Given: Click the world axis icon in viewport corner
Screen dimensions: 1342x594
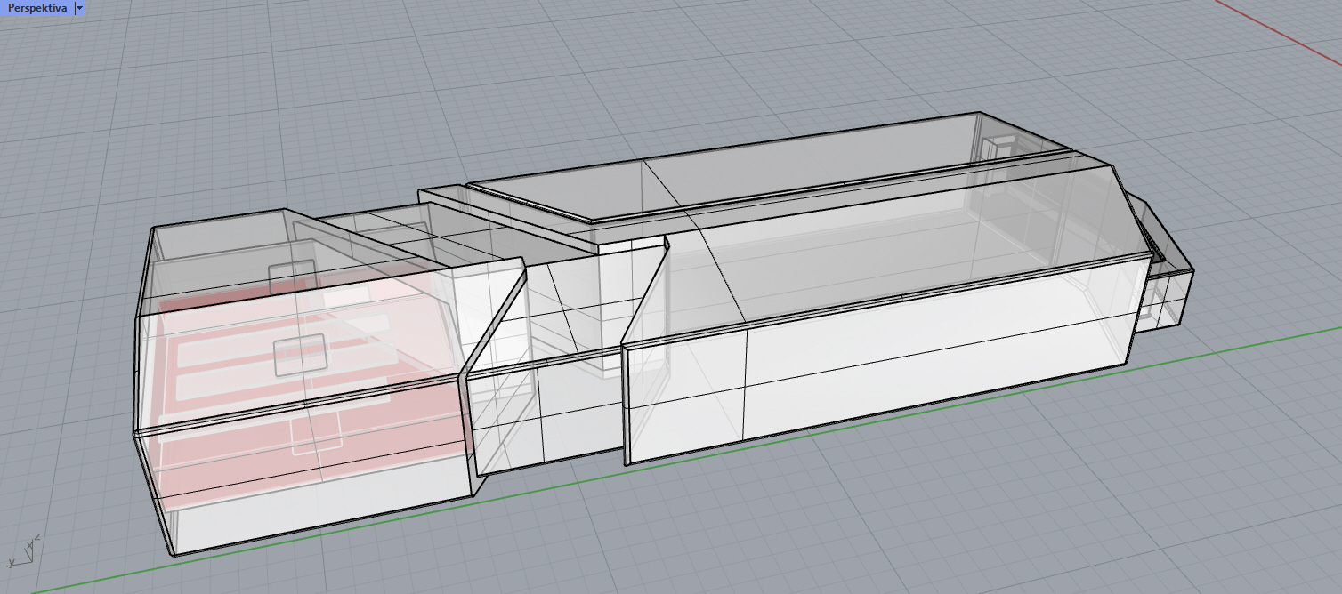Looking at the screenshot, I should click(23, 551).
